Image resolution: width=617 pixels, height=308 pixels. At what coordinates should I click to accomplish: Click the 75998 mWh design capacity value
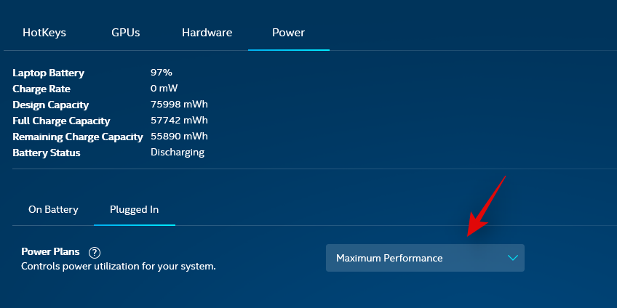tap(178, 105)
